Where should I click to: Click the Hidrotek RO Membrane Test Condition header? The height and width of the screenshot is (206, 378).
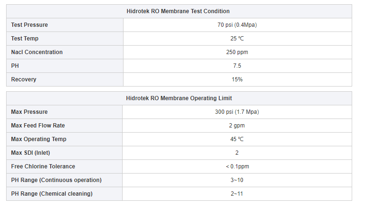pos(178,11)
